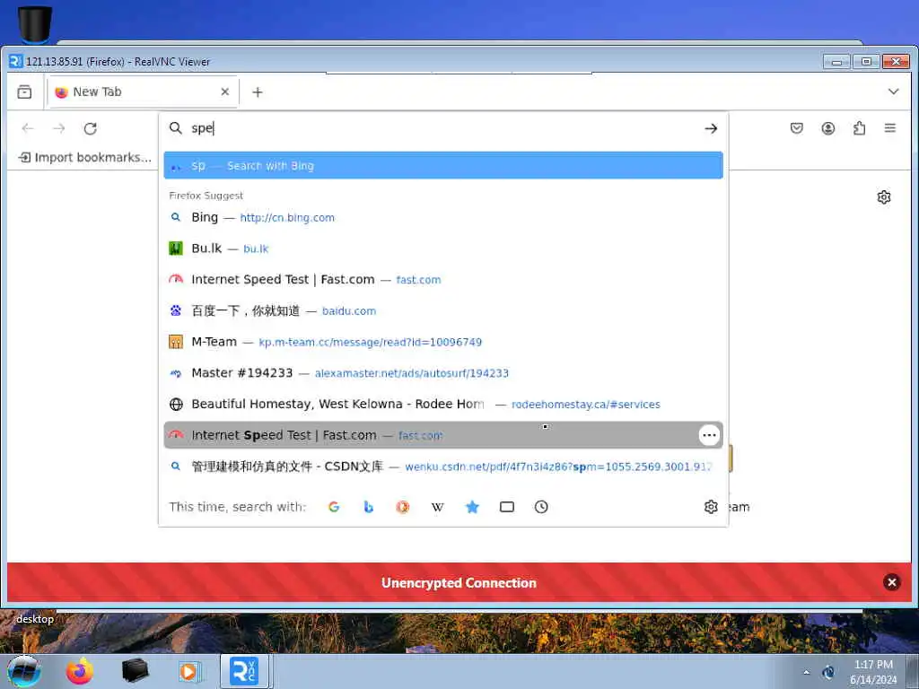Select the baidu.com suggestion
Screen dimensions: 919x689
click(443, 310)
